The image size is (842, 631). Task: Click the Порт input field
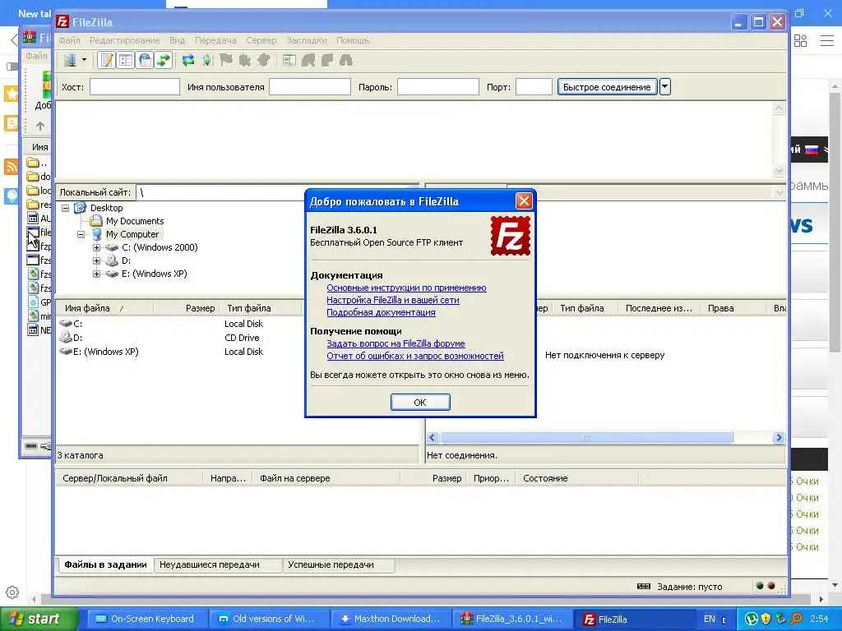pos(534,87)
